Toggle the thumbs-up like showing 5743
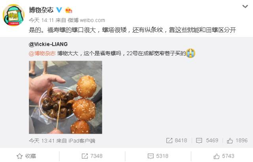Viewport: 253px width, 162px height. tap(224, 156)
